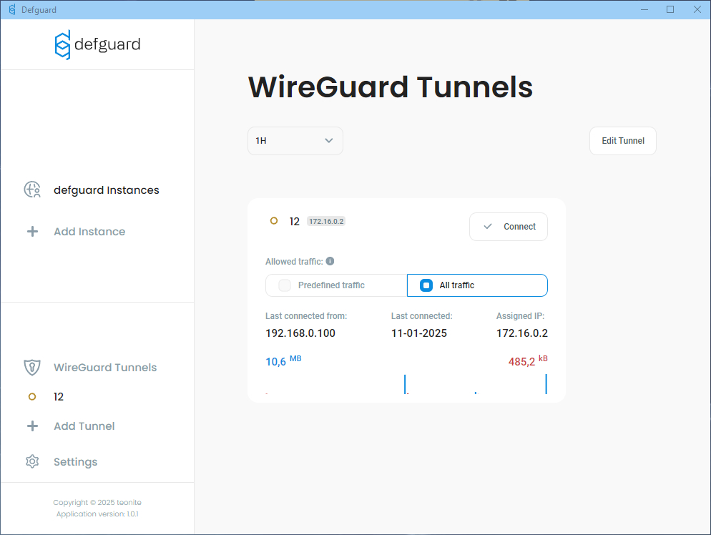This screenshot has width=711, height=535.
Task: Open Settings from sidebar
Action: coord(75,461)
